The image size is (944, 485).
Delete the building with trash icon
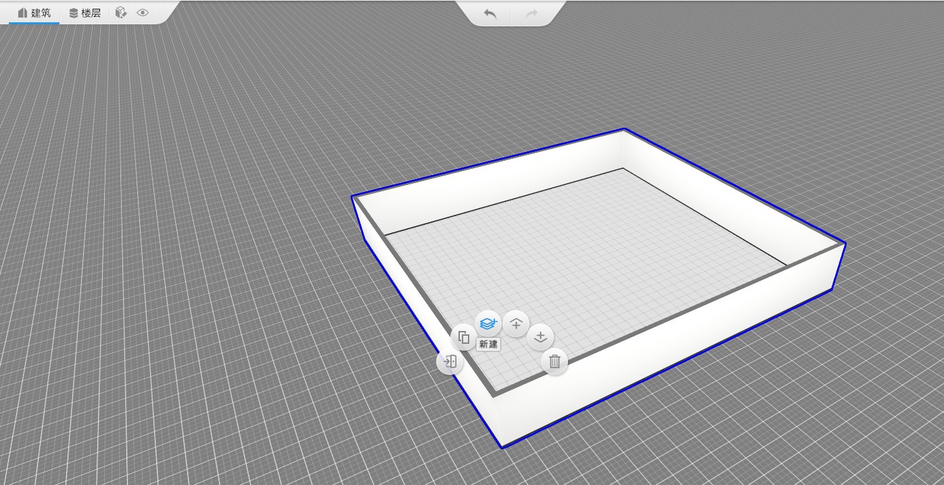tap(554, 362)
